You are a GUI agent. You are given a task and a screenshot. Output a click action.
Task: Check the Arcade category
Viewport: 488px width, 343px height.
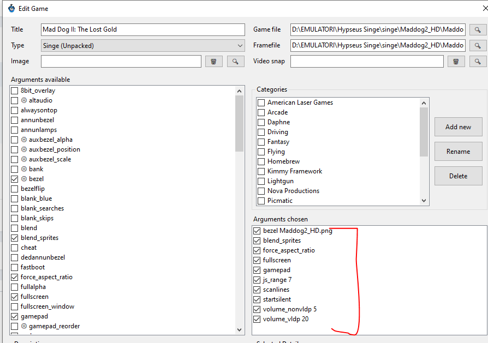coord(261,112)
